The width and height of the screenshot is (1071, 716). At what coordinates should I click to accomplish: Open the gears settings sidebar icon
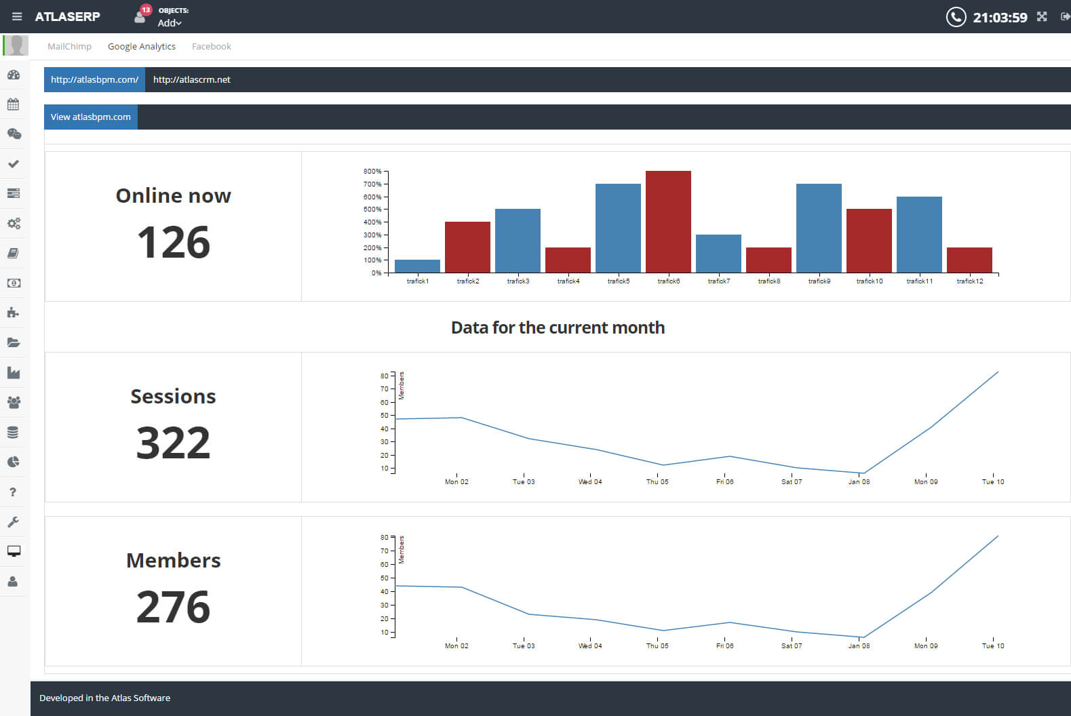click(x=14, y=223)
